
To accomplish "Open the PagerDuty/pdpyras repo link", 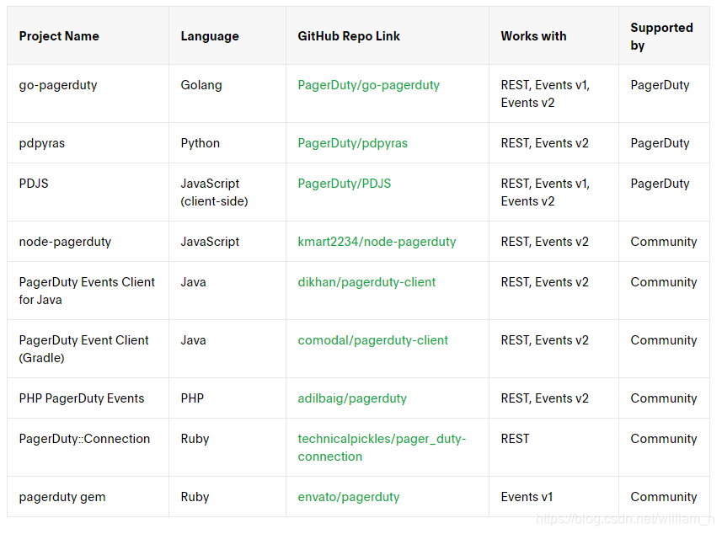I will point(352,143).
